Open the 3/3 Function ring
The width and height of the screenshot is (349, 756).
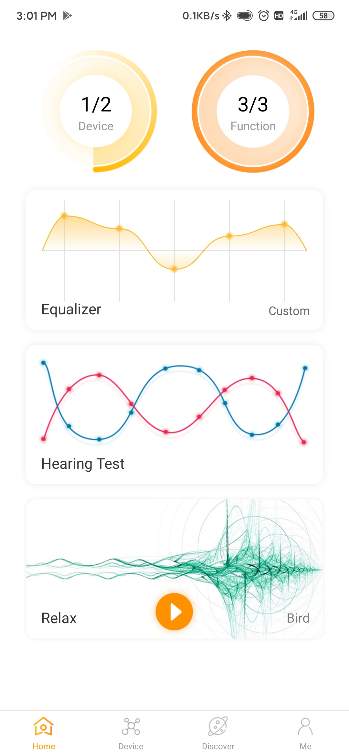tap(253, 111)
